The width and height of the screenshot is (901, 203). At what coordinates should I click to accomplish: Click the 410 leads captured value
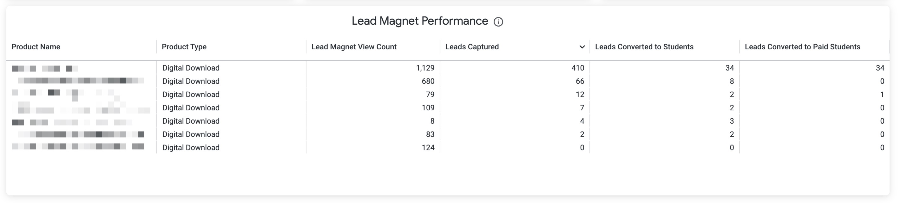tap(577, 68)
